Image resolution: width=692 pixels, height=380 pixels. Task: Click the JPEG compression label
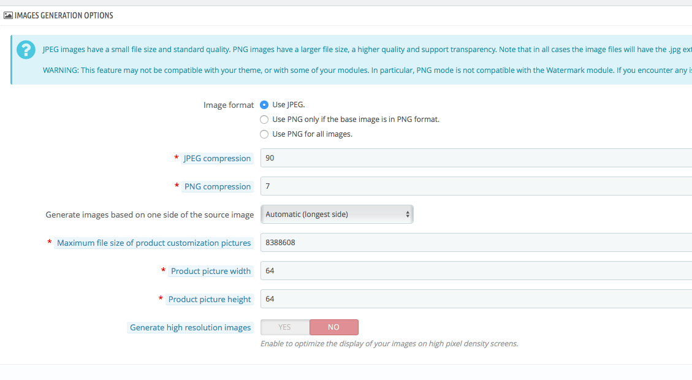point(217,159)
